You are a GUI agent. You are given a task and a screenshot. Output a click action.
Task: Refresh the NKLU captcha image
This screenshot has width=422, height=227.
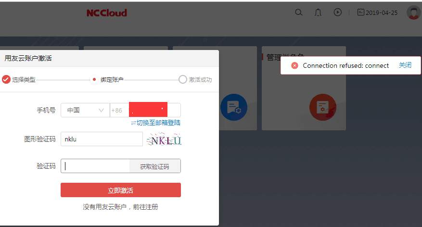pyautogui.click(x=164, y=139)
